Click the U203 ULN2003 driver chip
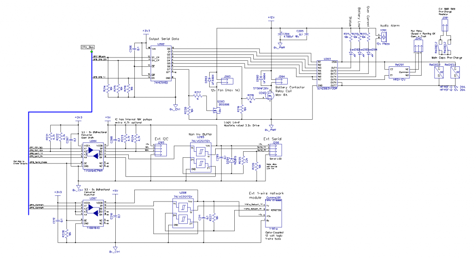 coord(327,73)
